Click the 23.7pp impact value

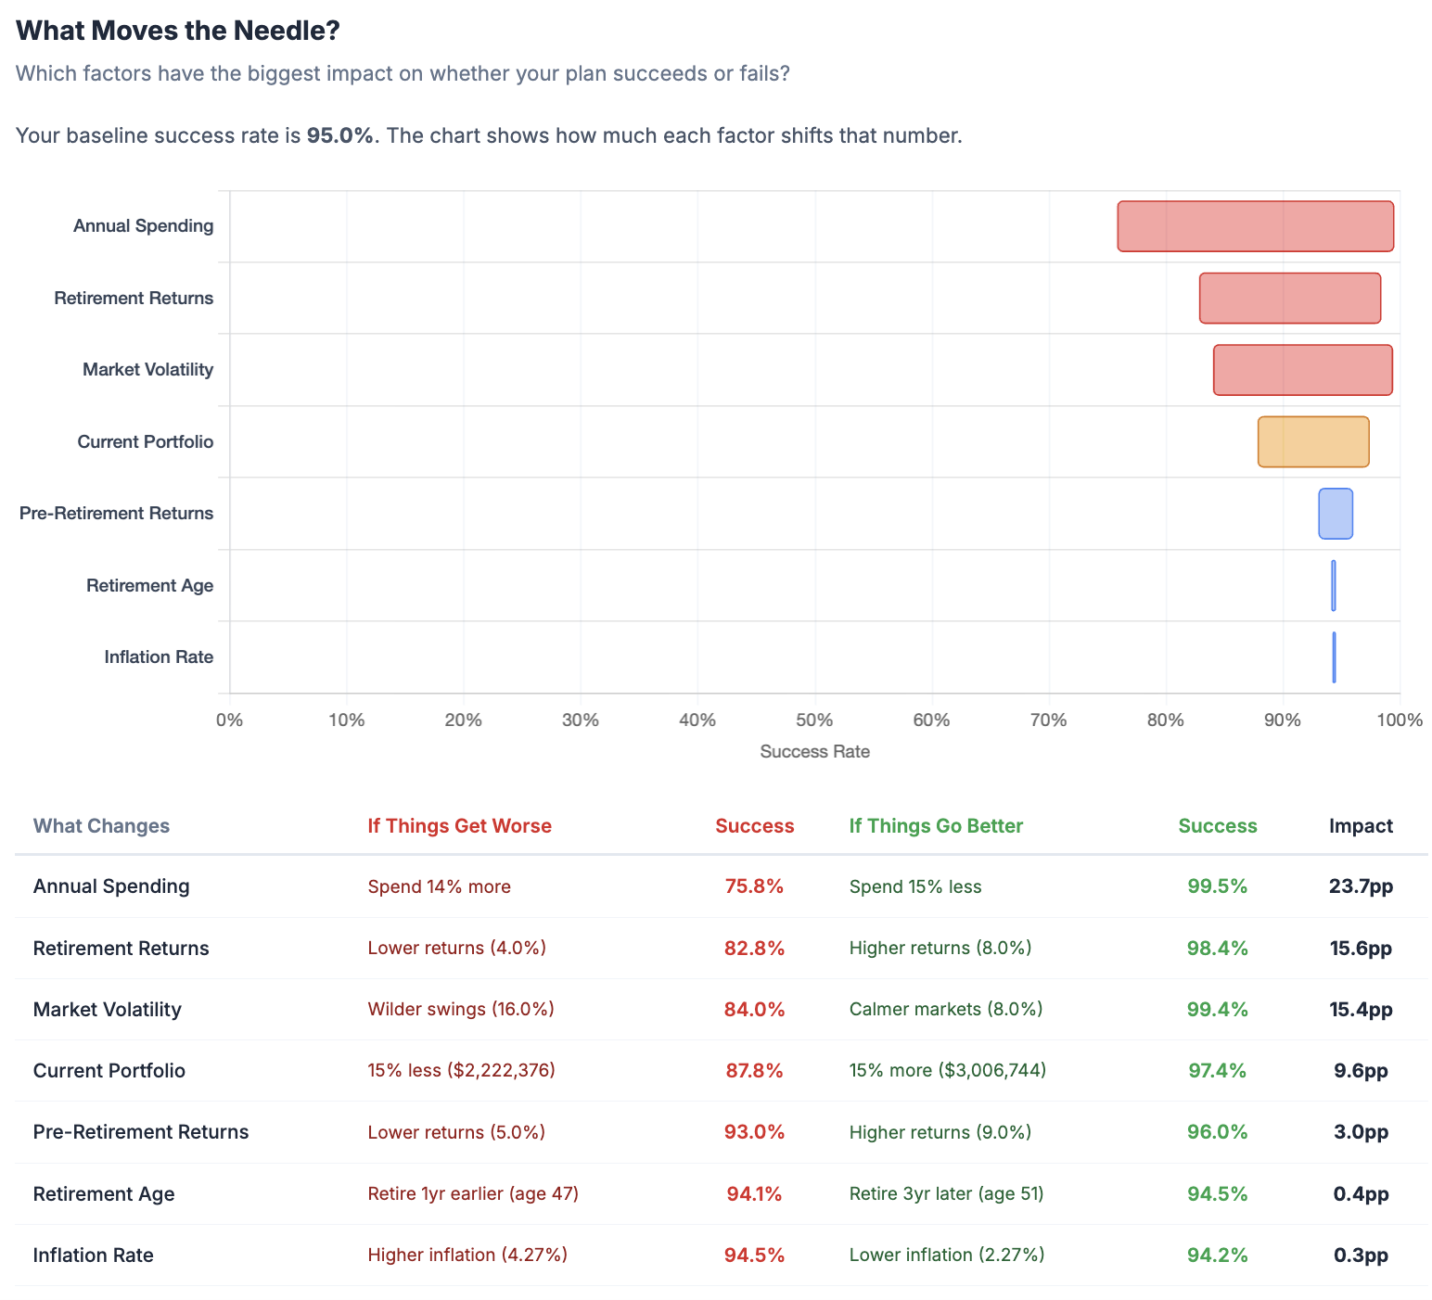pos(1361,886)
